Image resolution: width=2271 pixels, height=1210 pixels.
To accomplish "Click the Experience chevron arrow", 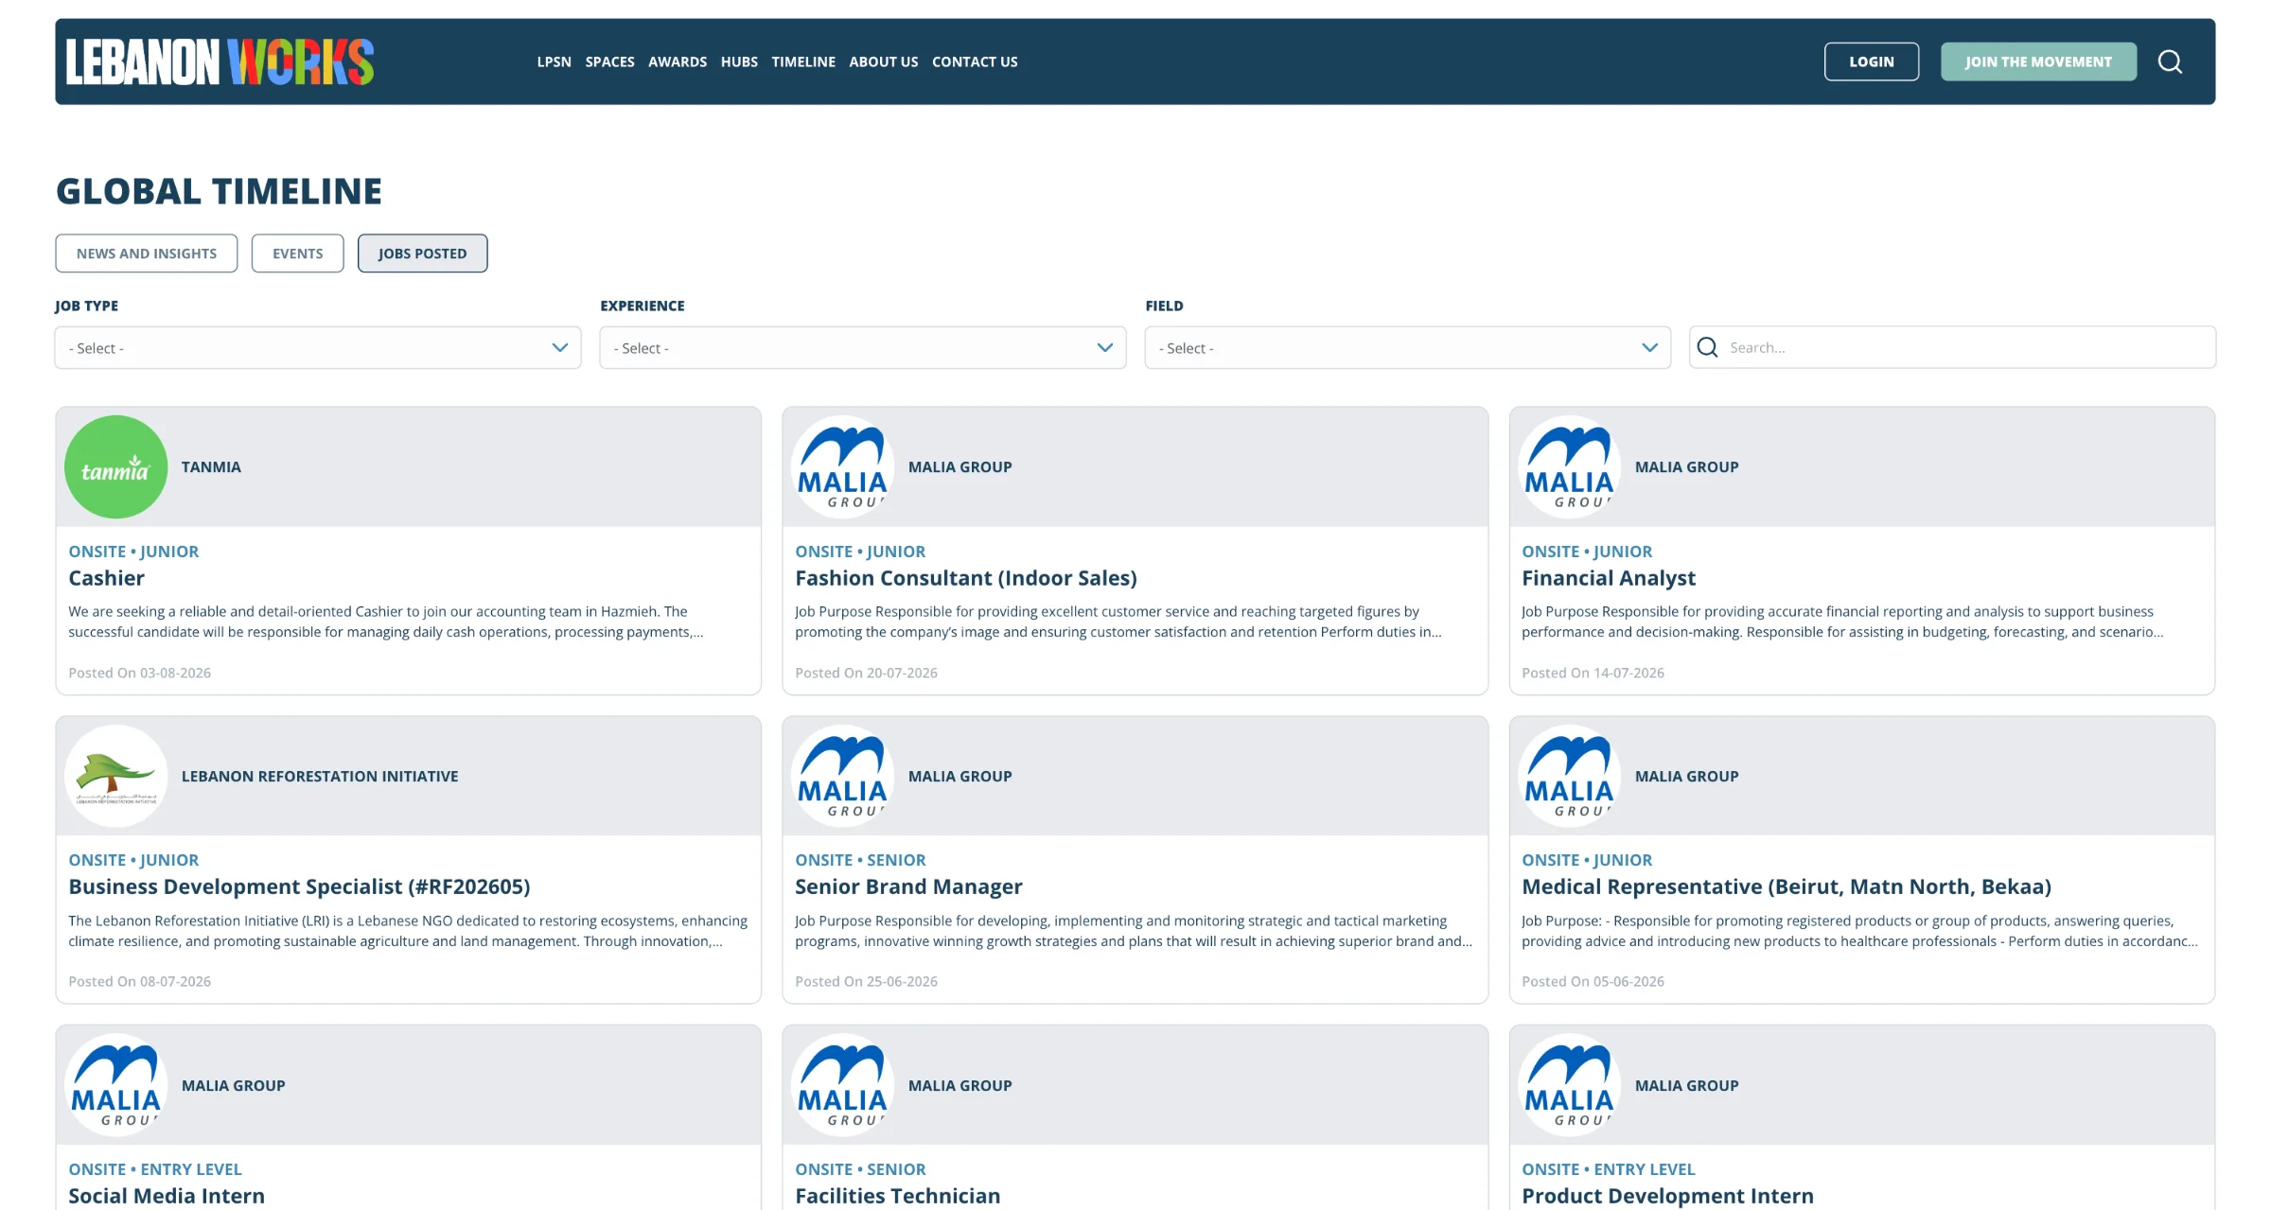I will [1105, 347].
